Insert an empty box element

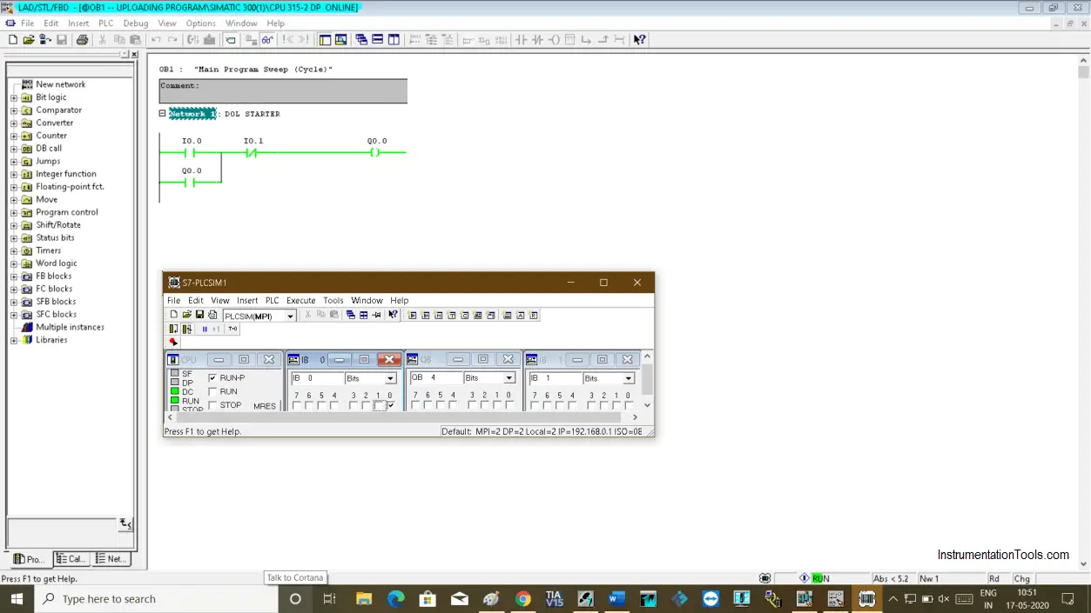click(x=569, y=40)
